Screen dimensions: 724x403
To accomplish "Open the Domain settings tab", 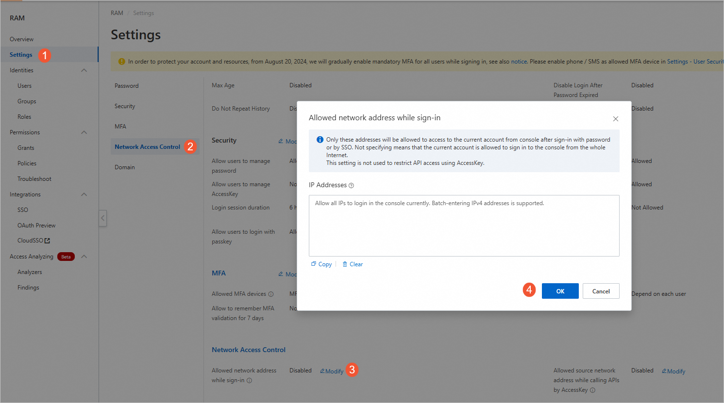I will coord(125,167).
